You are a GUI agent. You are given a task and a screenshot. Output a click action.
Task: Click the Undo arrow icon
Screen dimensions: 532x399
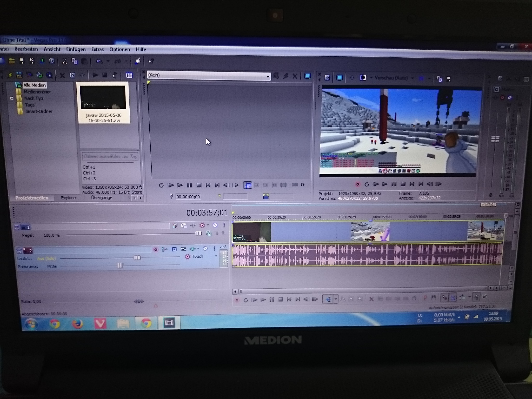(x=99, y=61)
